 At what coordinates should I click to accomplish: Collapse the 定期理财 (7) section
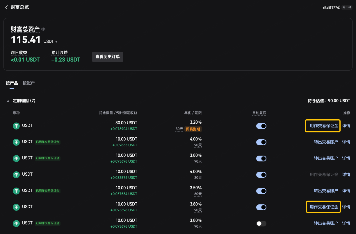tap(8, 101)
